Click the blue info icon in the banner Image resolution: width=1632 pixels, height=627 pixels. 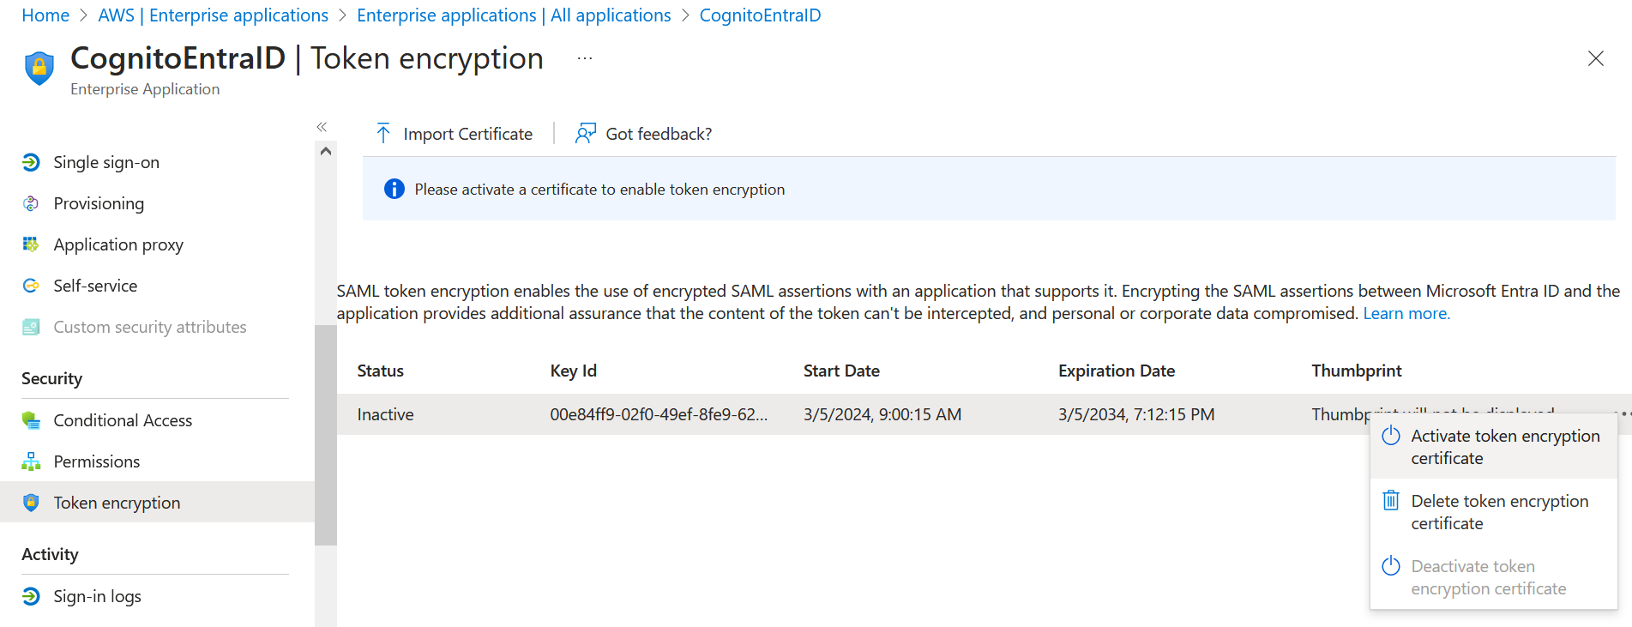coord(394,189)
